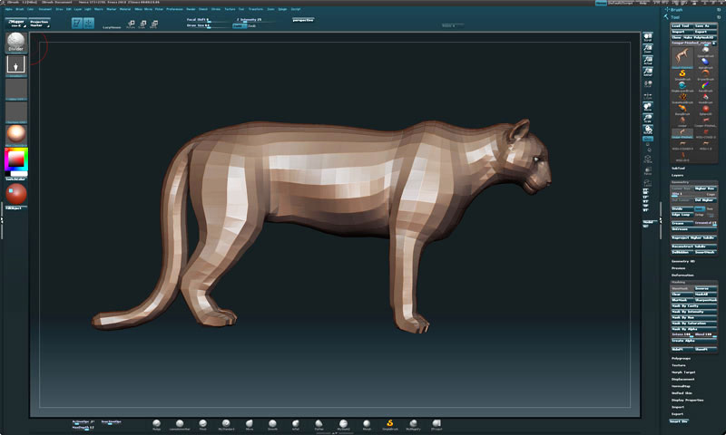Click the SwitchColor button
The height and width of the screenshot is (435, 726).
click(x=15, y=179)
